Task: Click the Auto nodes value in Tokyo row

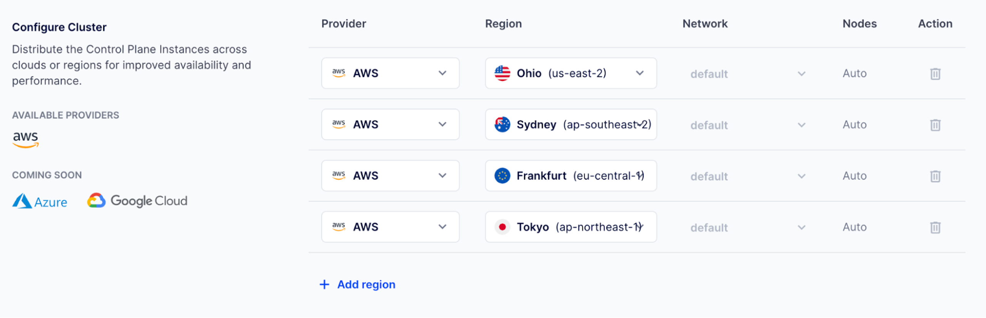Action: point(854,227)
